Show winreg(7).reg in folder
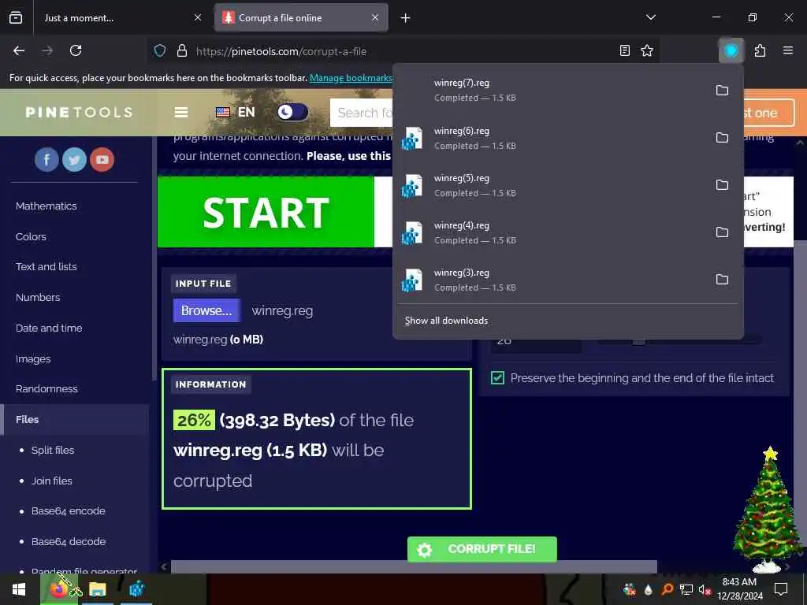 pyautogui.click(x=722, y=91)
